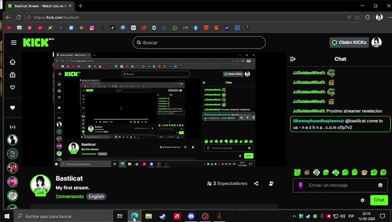
Task: Click the stream video player
Action: 154,109
